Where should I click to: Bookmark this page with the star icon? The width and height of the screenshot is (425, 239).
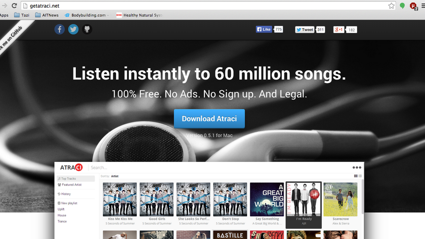(x=391, y=6)
